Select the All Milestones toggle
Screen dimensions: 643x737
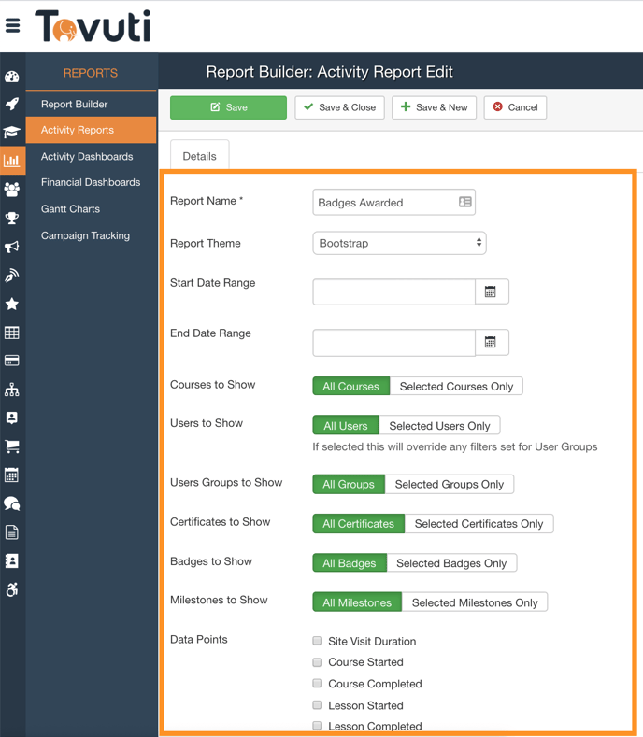pos(357,602)
